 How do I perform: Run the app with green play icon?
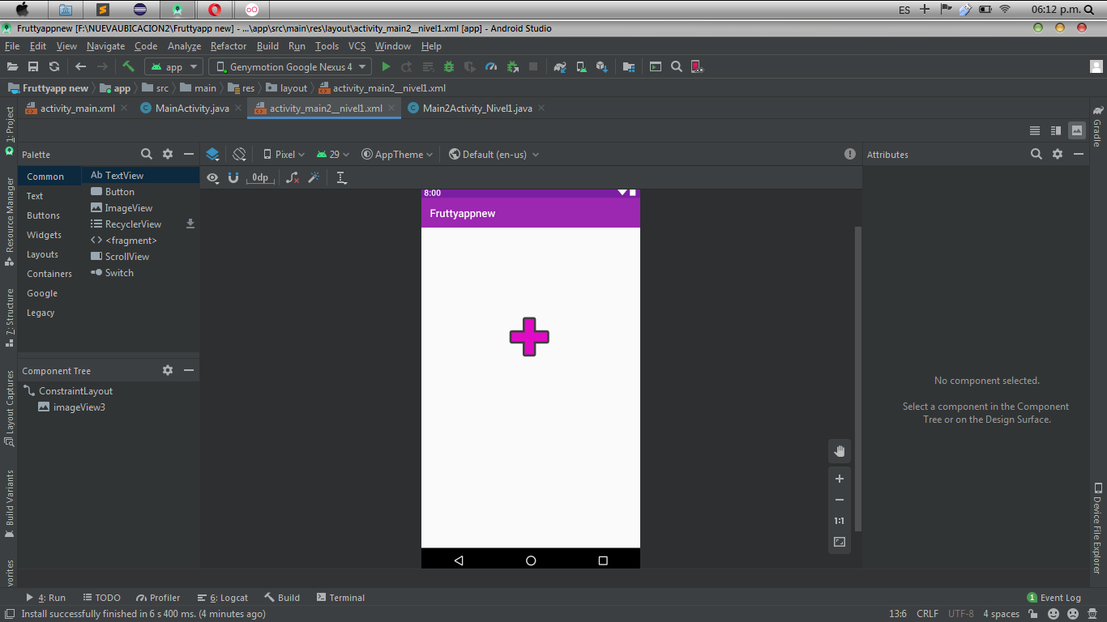pyautogui.click(x=386, y=67)
